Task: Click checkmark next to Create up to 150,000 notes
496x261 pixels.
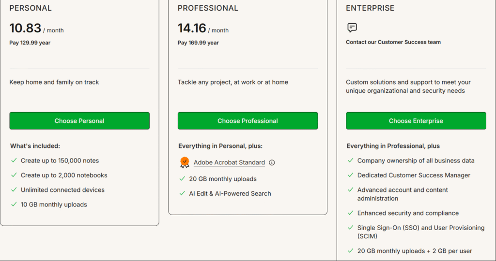Action: [x=14, y=160]
